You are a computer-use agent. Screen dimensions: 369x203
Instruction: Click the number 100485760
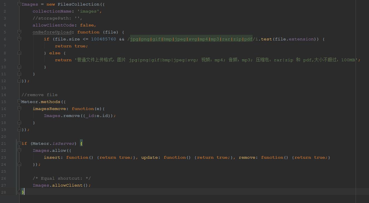[x=104, y=39]
